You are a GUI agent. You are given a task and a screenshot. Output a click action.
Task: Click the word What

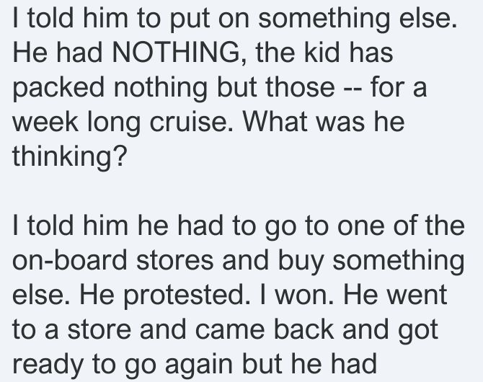[x=275, y=121]
